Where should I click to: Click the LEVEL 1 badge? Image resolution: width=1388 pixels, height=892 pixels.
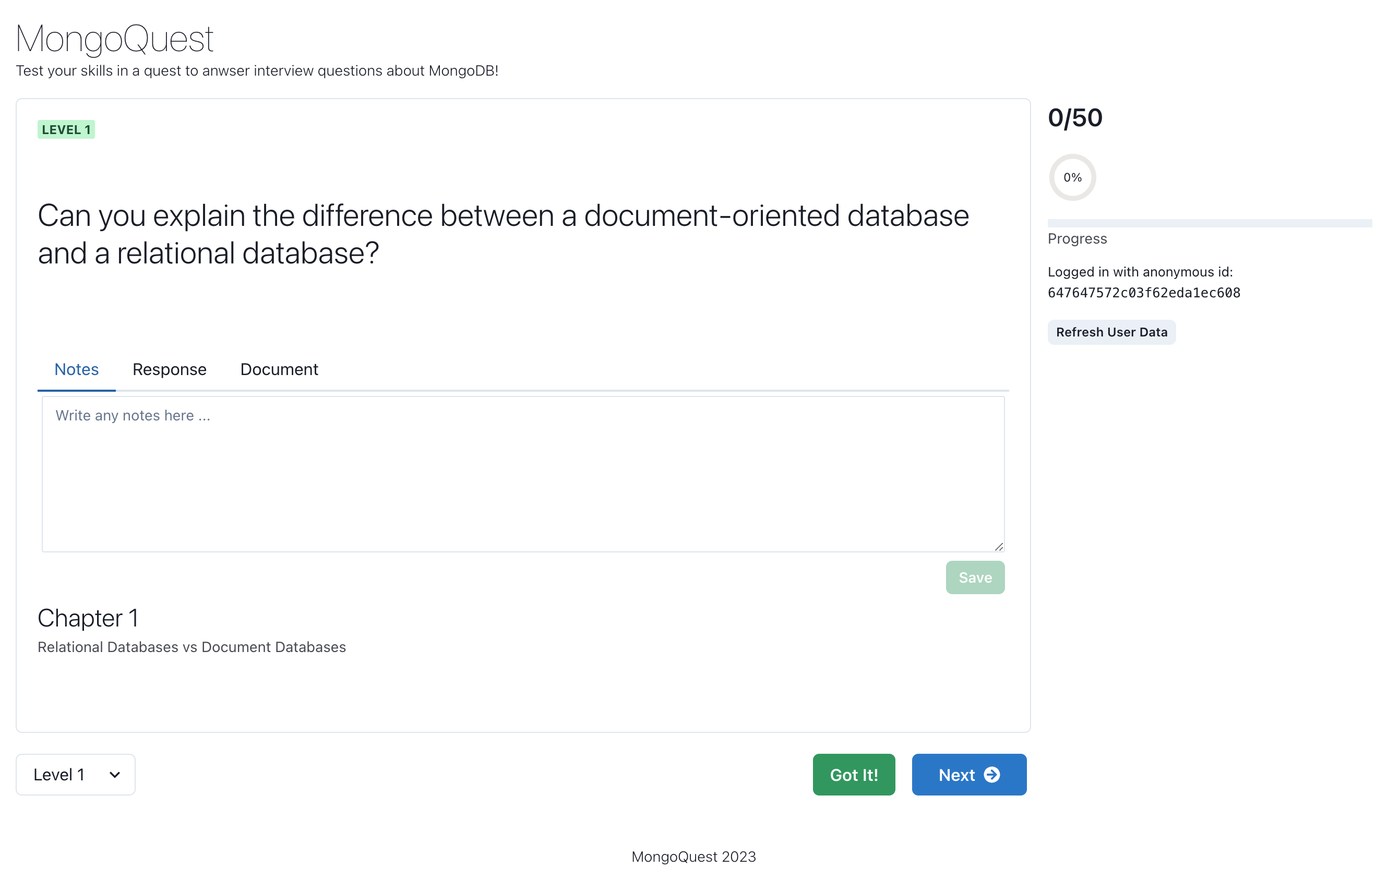click(66, 129)
